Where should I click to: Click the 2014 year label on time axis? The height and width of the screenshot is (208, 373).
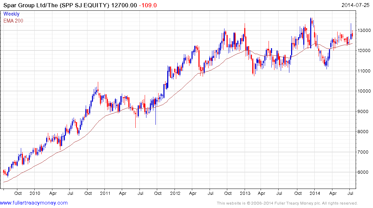(x=315, y=193)
